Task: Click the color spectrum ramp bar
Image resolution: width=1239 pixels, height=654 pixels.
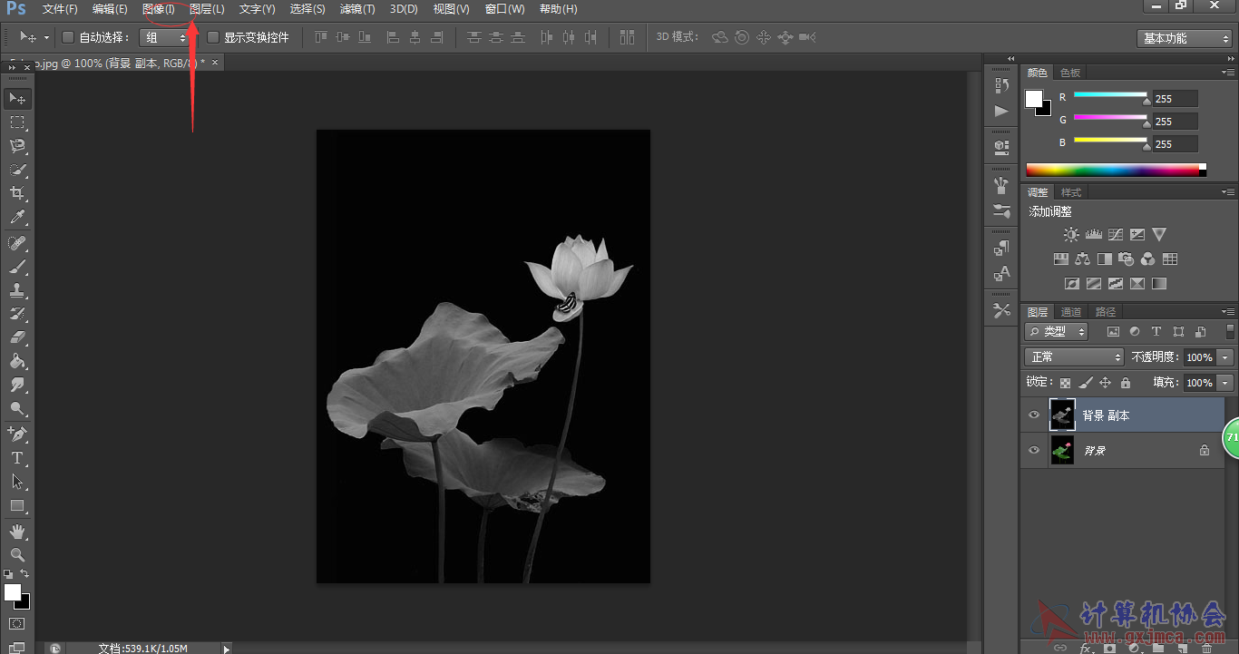Action: point(1112,170)
